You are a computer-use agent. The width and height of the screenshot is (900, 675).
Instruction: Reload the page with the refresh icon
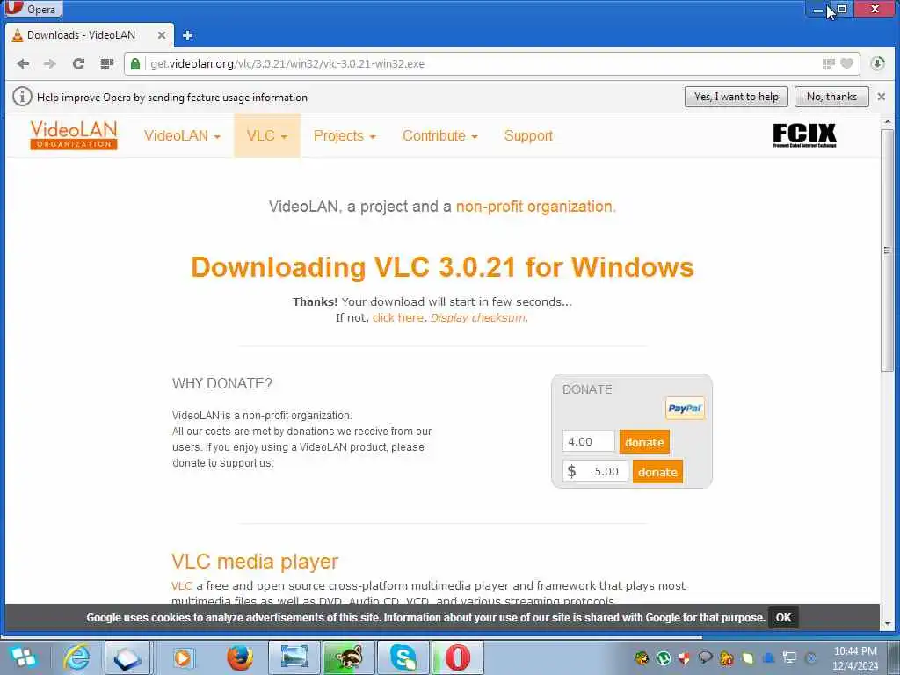click(x=78, y=63)
